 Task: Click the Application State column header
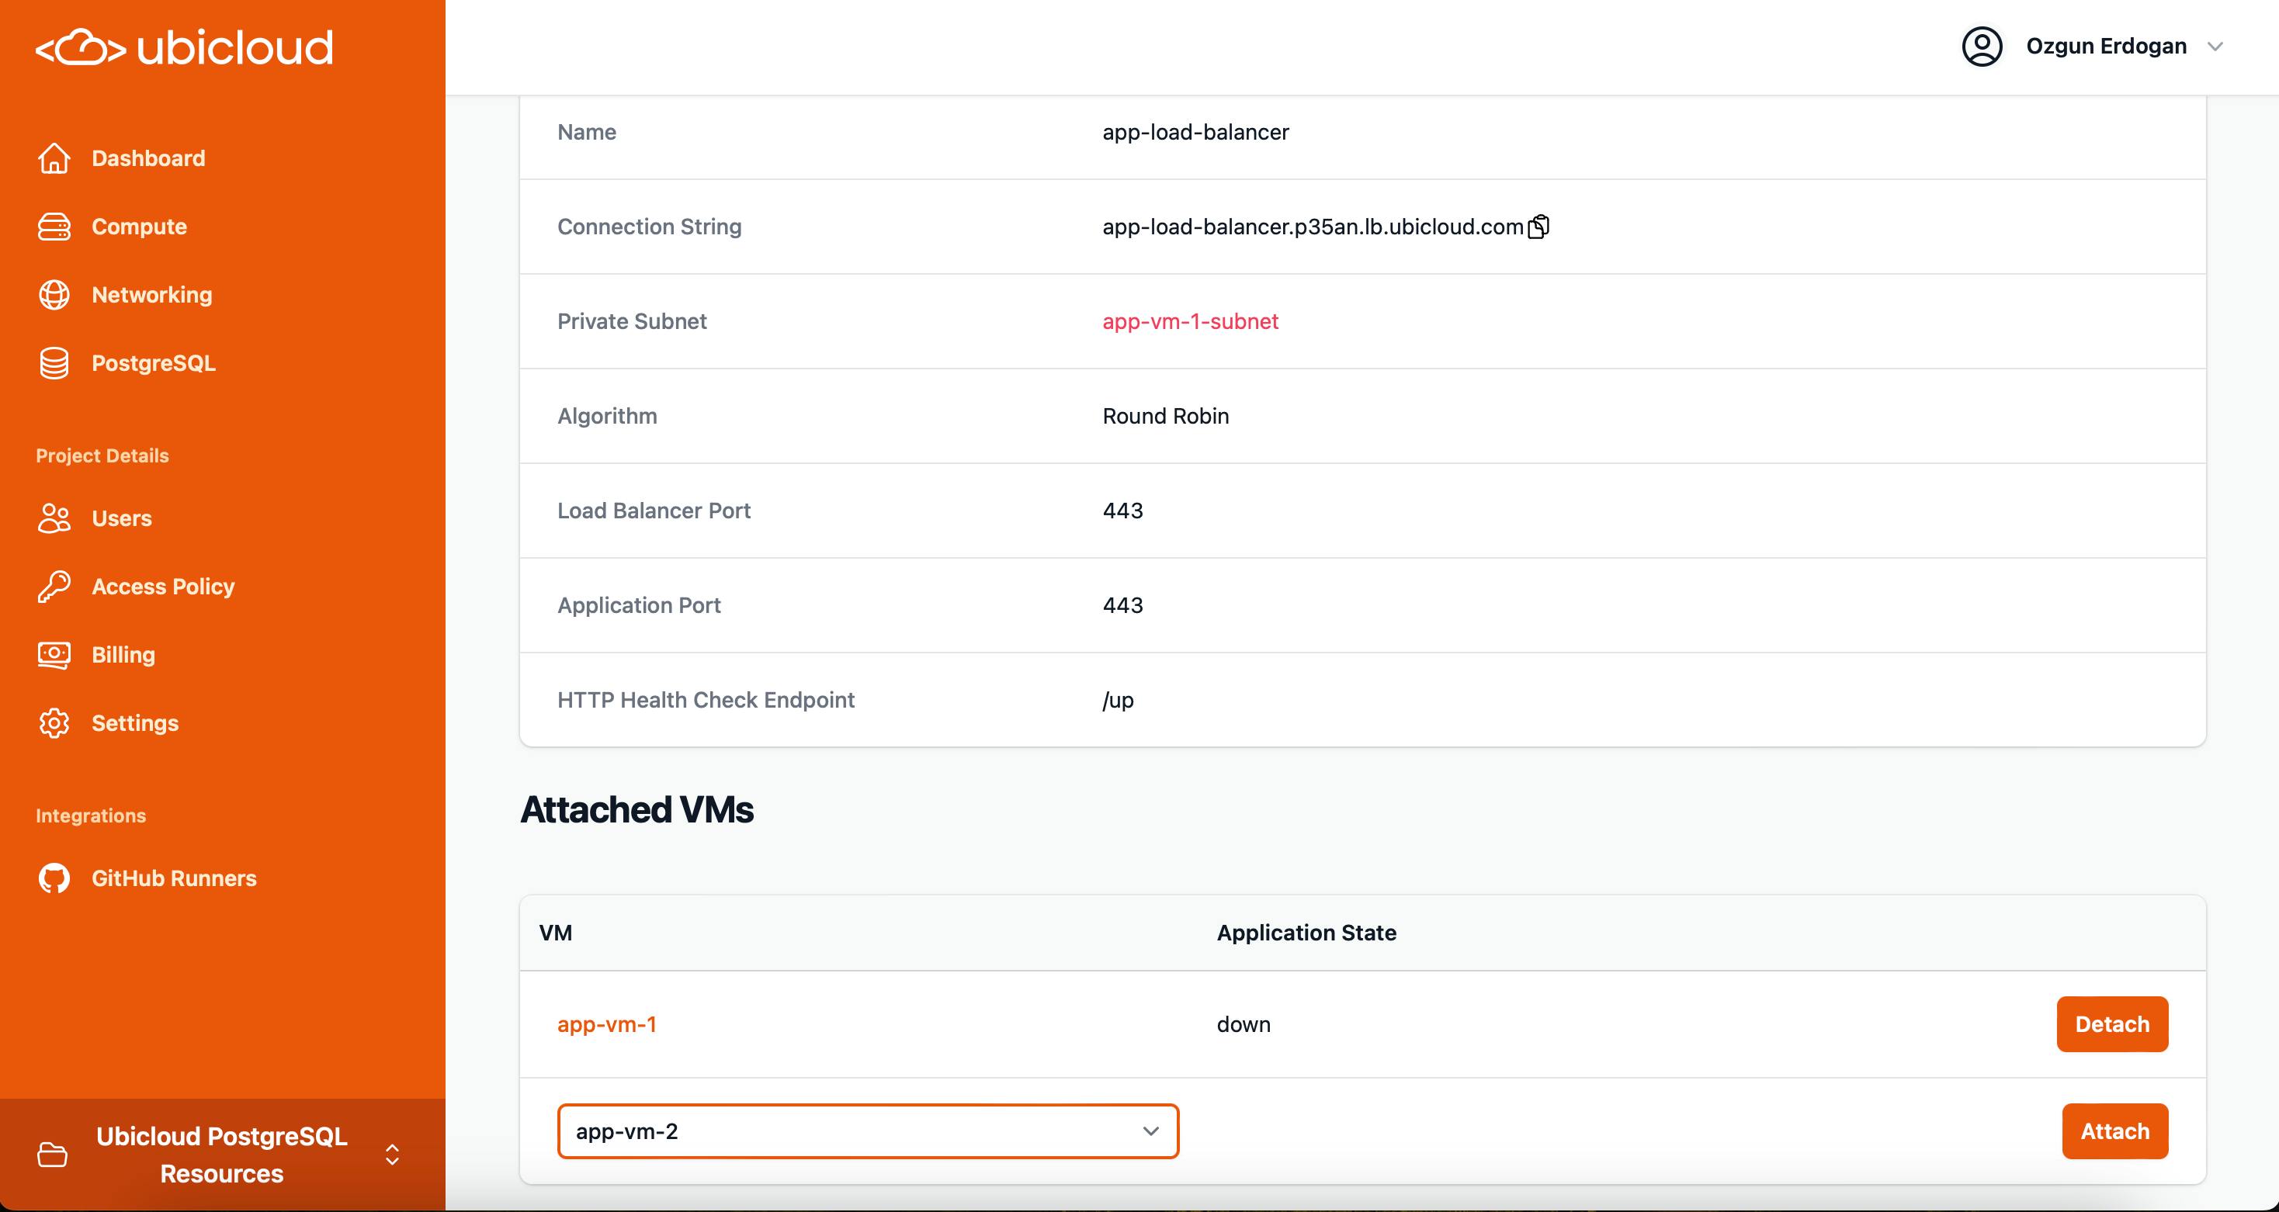click(1306, 933)
